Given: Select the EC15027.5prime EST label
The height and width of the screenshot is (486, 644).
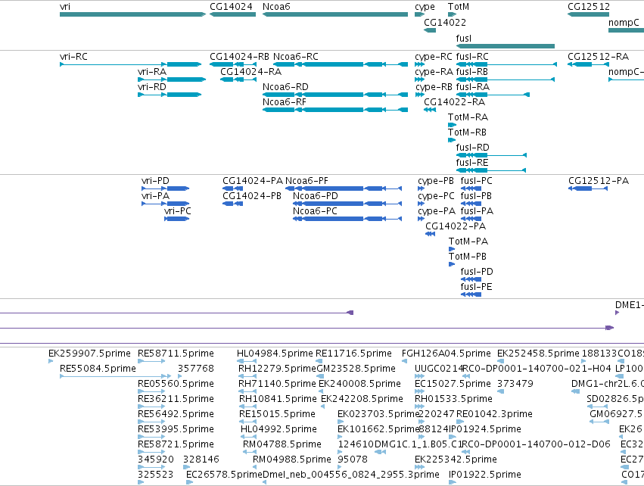Looking at the screenshot, I should tap(453, 384).
